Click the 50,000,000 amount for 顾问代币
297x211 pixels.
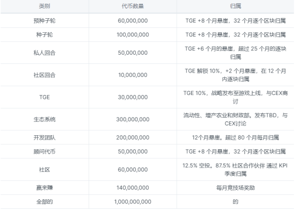[x=133, y=151]
